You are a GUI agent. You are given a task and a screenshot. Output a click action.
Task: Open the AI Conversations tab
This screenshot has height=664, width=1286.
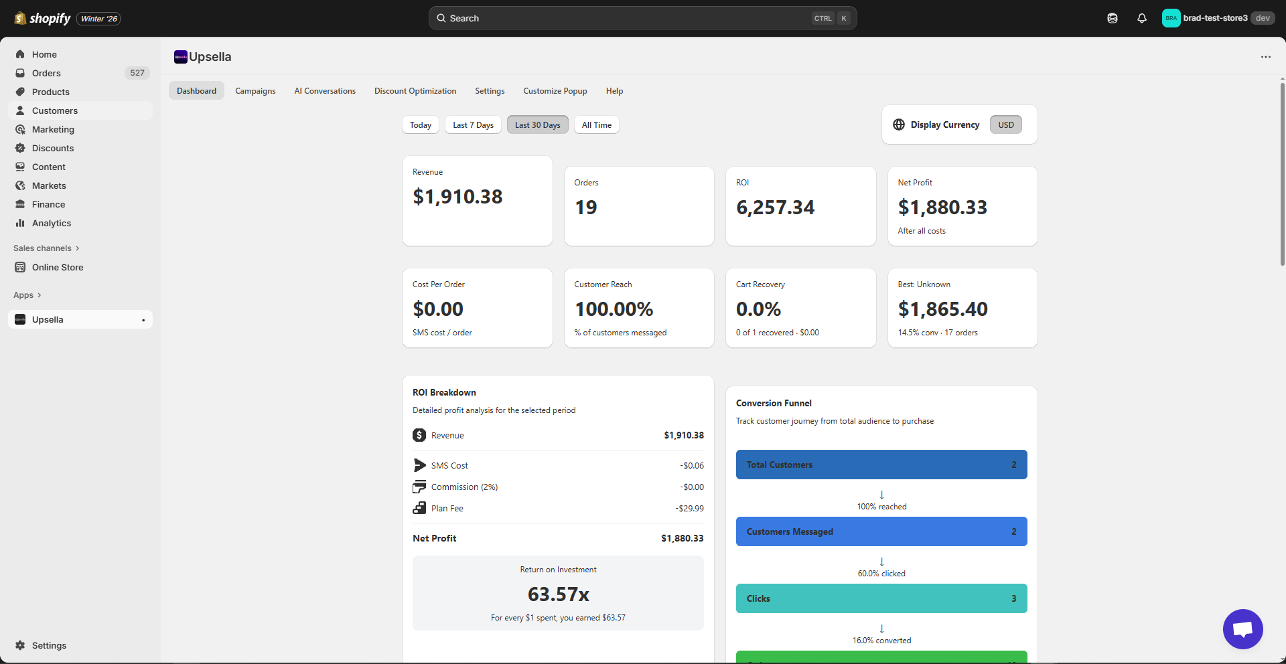(325, 91)
